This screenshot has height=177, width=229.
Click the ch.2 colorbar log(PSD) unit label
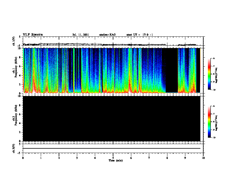point(217,123)
